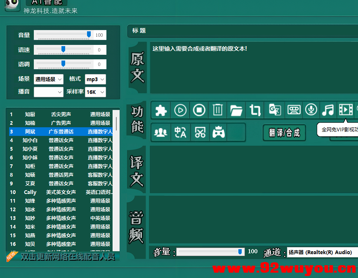Open the 场景 通用场景 scene dropdown
Screen dimensions: 358x278
(48, 79)
